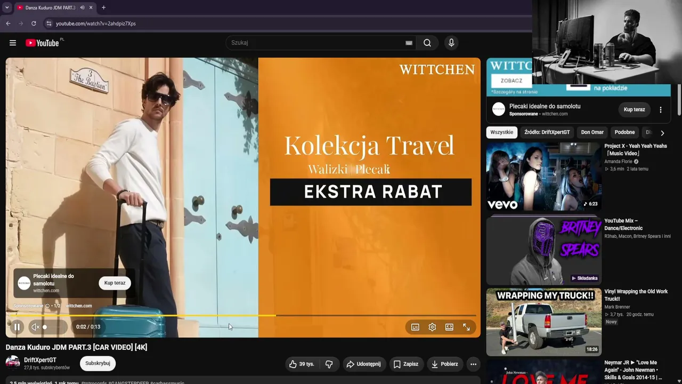Open the YouTube Mix – Dance/Electronic title
The height and width of the screenshot is (384, 682).
click(x=623, y=225)
